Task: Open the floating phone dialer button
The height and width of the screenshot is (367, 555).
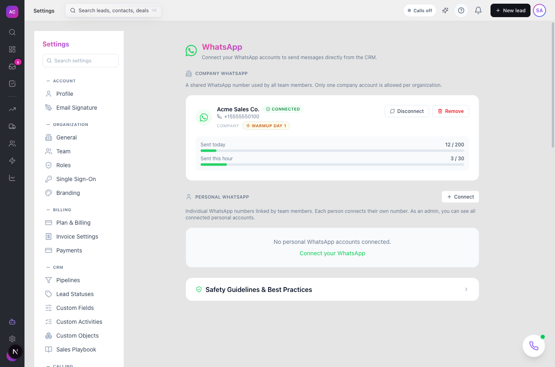Action: (x=534, y=346)
